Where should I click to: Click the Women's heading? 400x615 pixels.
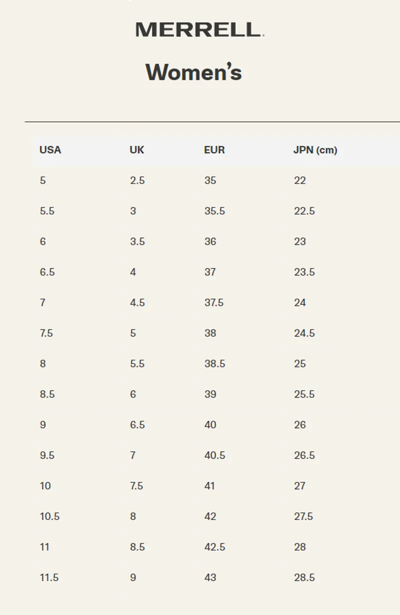pyautogui.click(x=193, y=72)
